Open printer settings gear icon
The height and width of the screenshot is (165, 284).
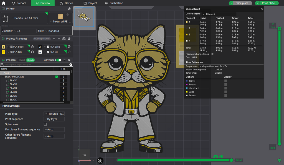(69, 9)
